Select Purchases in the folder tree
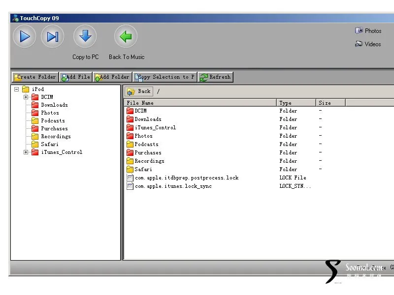The image size is (394, 295). (55, 128)
